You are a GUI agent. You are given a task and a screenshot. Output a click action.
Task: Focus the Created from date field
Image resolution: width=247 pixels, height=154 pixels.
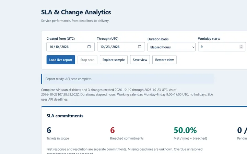(x=70, y=47)
